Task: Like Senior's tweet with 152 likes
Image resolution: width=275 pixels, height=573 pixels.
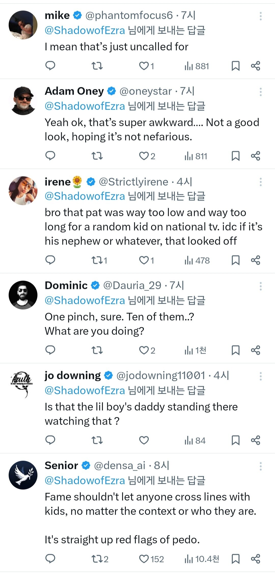Action: (x=144, y=559)
